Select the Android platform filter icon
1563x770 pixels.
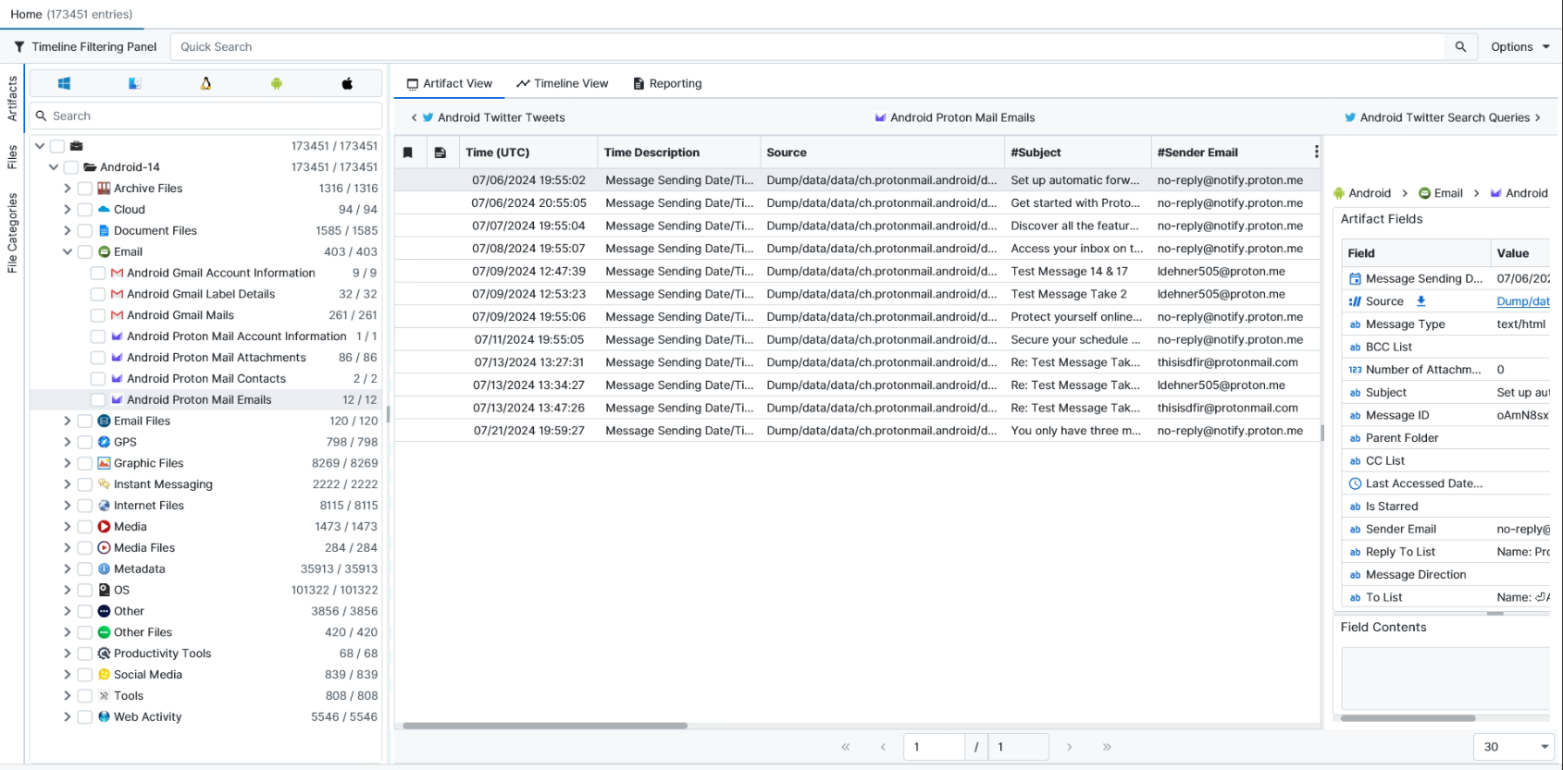coord(276,83)
